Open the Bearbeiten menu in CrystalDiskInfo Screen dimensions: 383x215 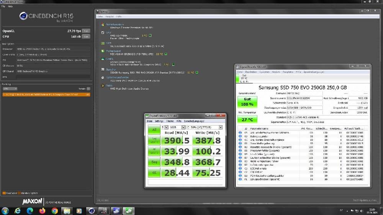pos(251,72)
